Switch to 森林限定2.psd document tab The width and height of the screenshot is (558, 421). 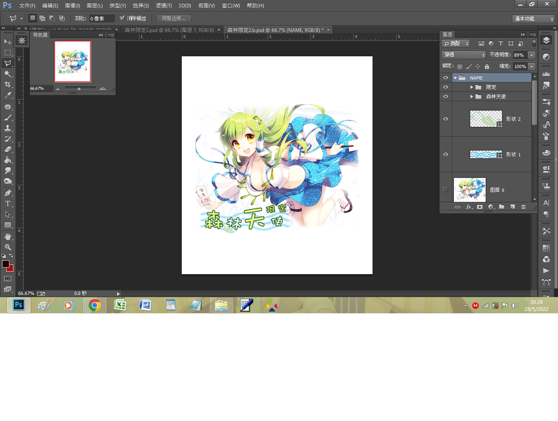[170, 30]
